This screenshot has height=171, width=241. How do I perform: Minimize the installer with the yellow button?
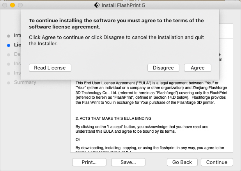coord(12,5)
